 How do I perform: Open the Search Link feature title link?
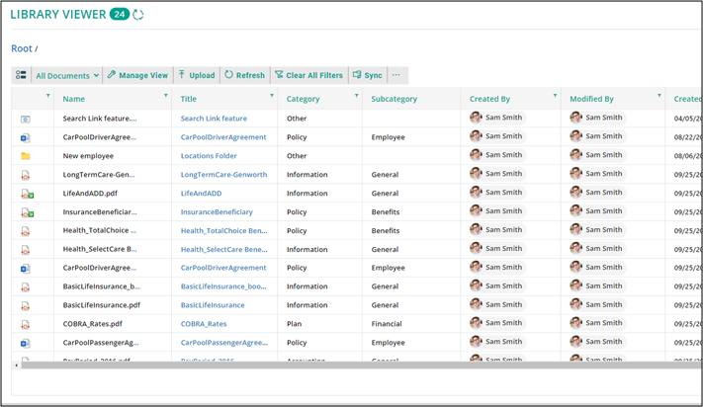click(x=214, y=119)
